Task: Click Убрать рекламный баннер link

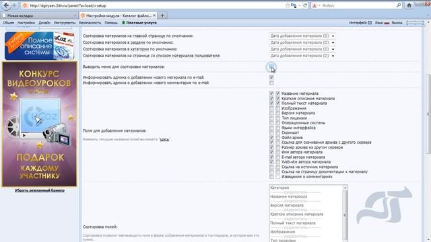Action: click(40, 190)
